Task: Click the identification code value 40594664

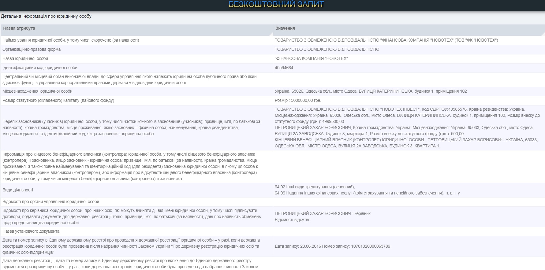Action: pyautogui.click(x=284, y=68)
